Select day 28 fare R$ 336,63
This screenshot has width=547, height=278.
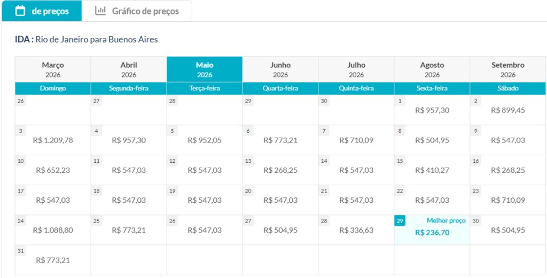(x=356, y=230)
